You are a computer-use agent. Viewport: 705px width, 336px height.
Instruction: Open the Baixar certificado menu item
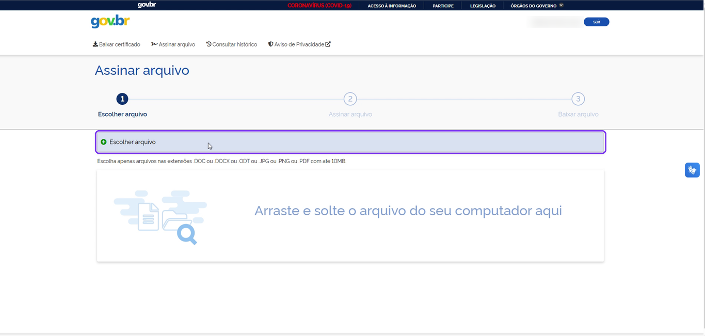117,44
